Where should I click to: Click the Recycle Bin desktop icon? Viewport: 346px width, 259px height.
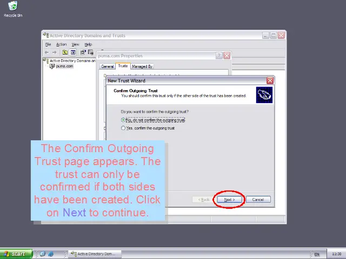pyautogui.click(x=12, y=8)
